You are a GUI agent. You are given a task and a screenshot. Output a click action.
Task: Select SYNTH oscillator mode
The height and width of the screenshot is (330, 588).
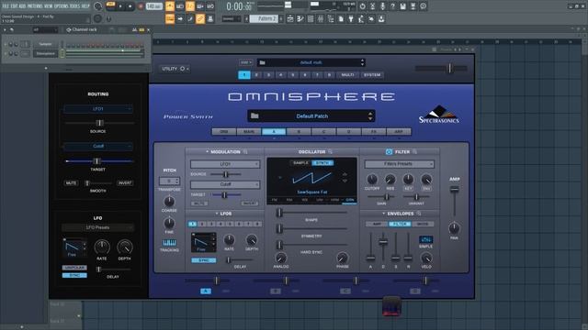322,163
